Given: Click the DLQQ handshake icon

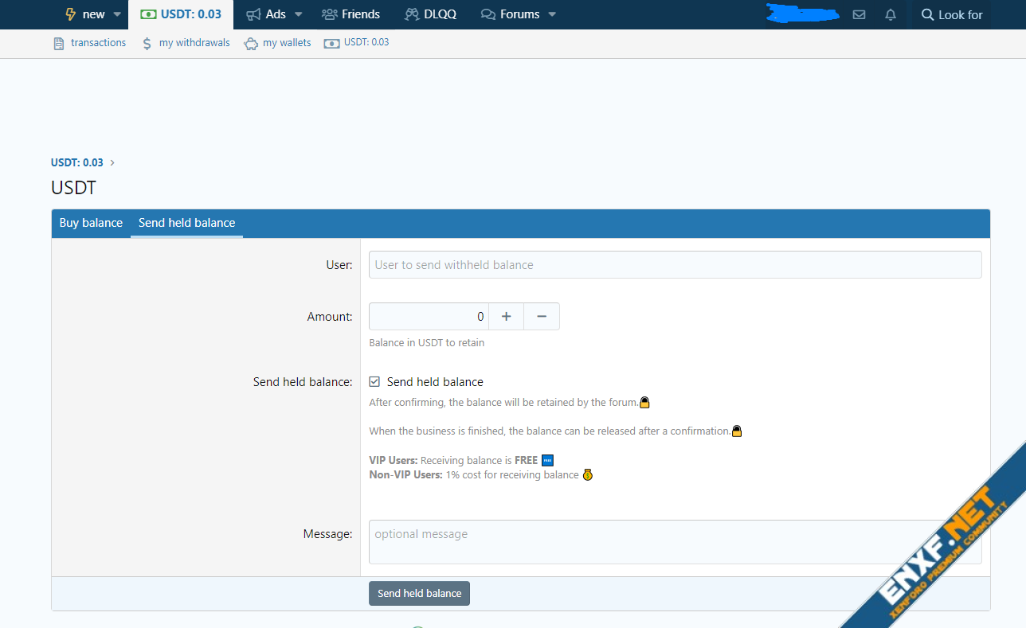Looking at the screenshot, I should click(411, 14).
